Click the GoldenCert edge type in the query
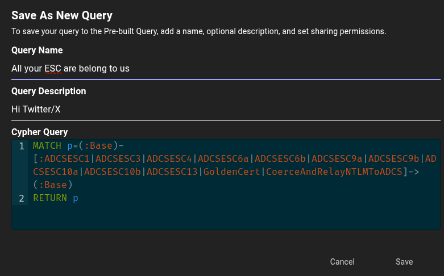444x276 pixels. [x=232, y=172]
